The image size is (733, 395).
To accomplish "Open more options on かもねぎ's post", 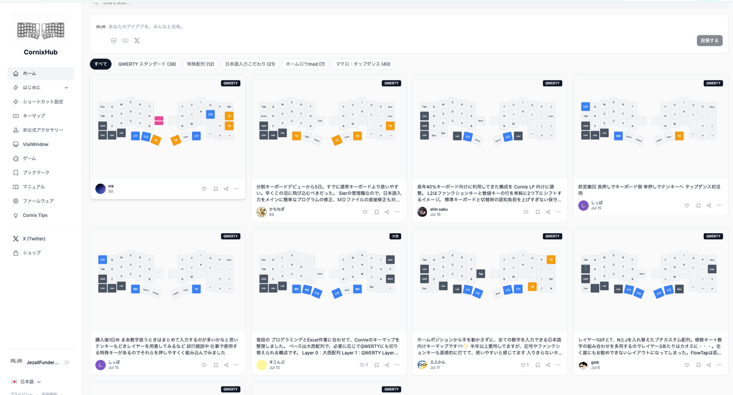I will tap(398, 212).
